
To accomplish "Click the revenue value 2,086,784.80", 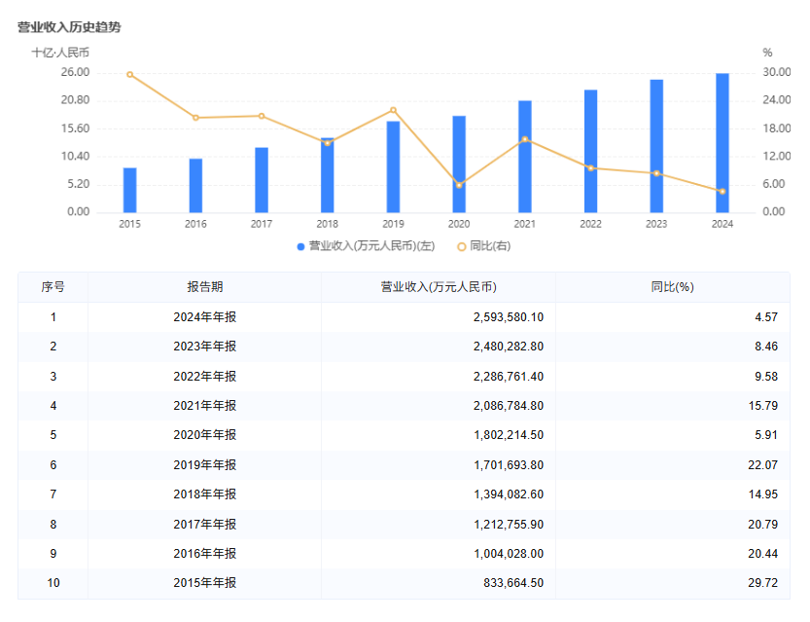I will [509, 406].
